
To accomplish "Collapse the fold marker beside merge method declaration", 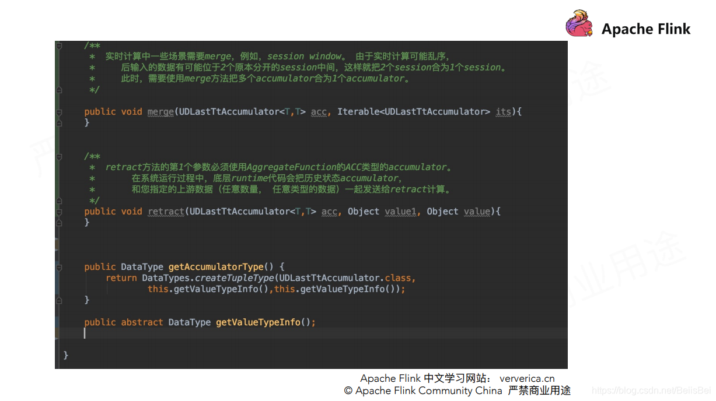I will (58, 111).
